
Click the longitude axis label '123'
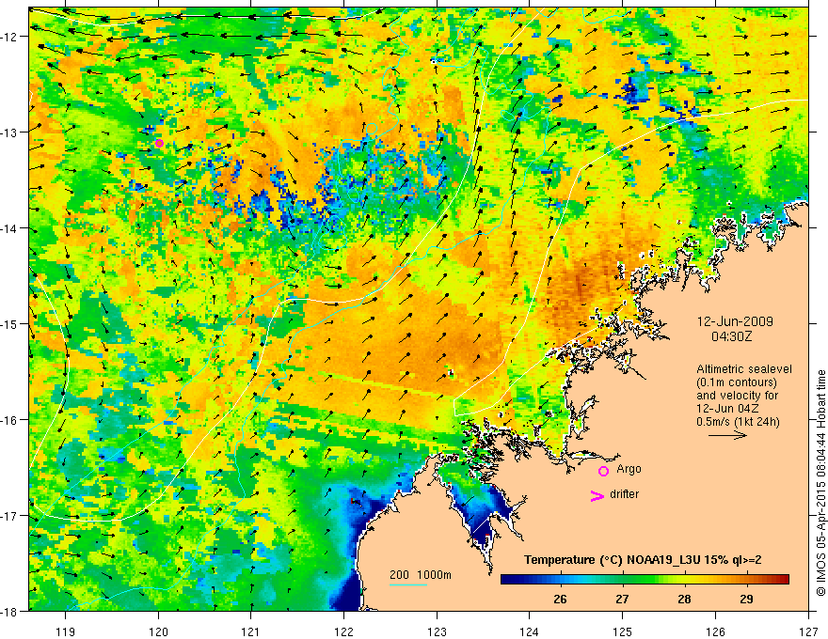coord(437,631)
